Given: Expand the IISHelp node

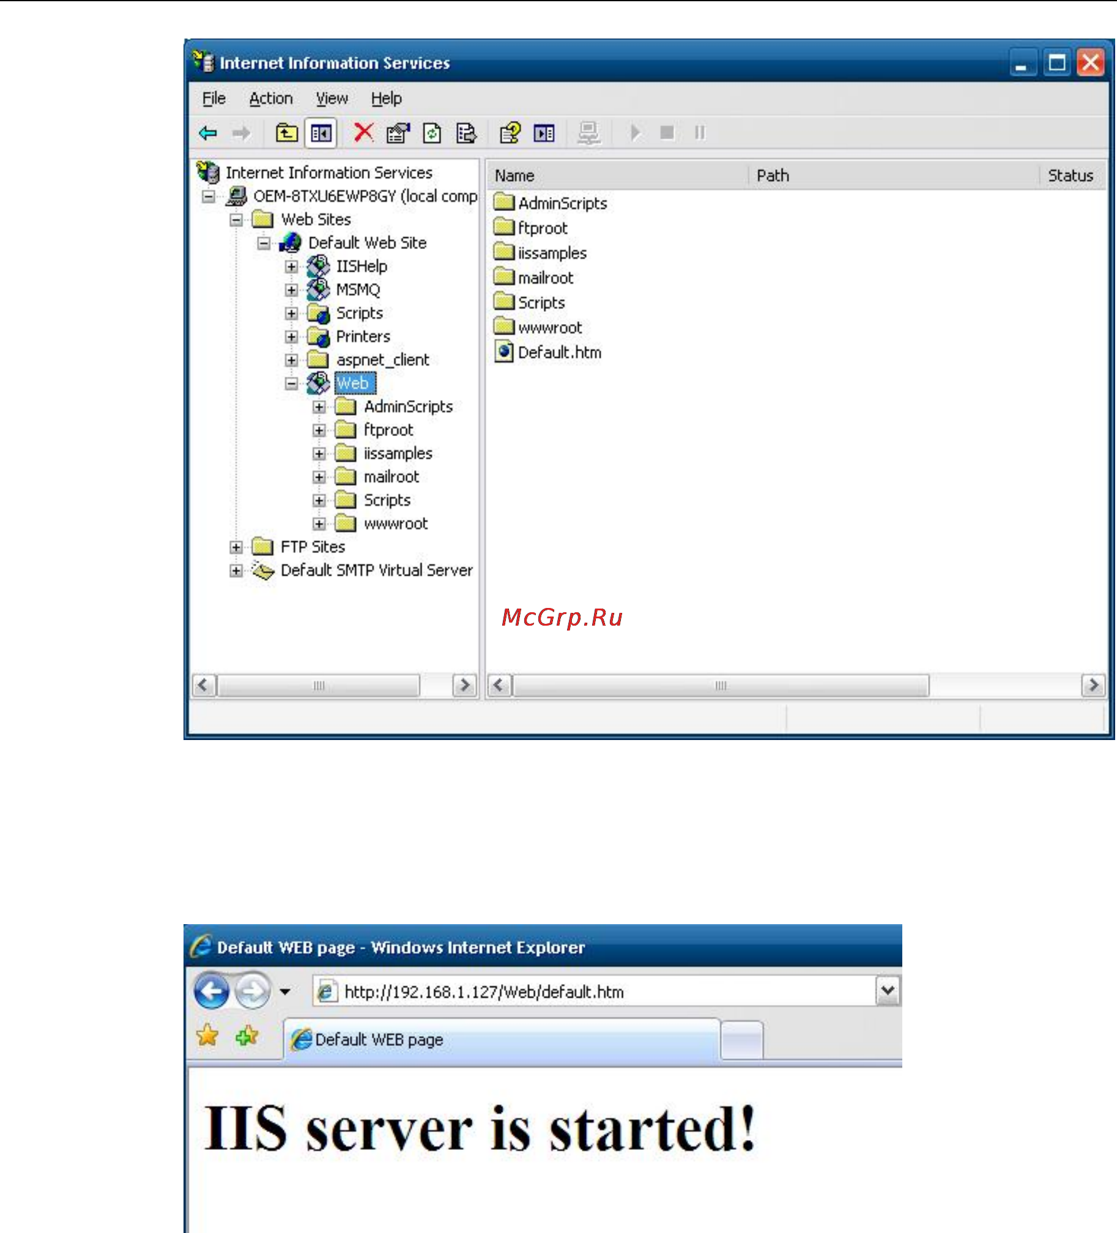Looking at the screenshot, I should click(x=292, y=267).
